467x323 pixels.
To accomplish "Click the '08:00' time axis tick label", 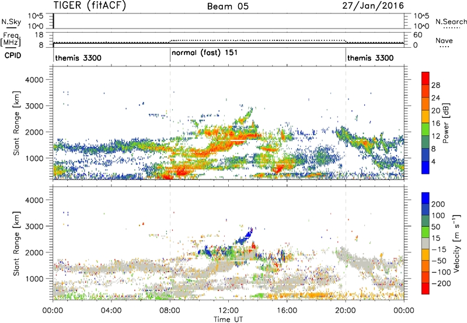I will click(170, 311).
